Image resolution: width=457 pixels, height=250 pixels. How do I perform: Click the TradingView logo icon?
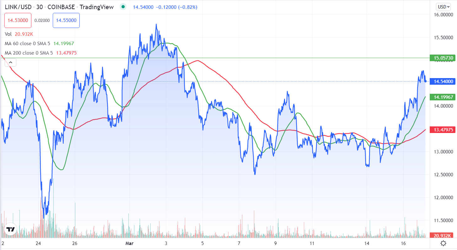click(x=11, y=229)
